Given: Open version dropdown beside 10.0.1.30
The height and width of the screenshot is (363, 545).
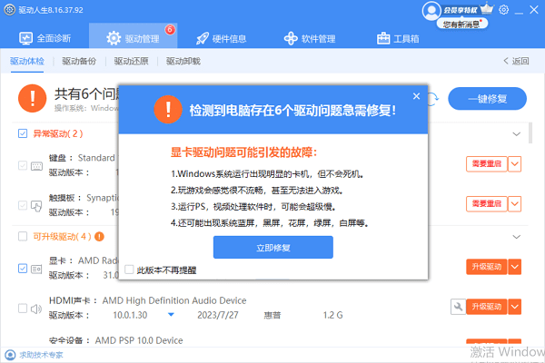Looking at the screenshot, I should click(x=171, y=315).
